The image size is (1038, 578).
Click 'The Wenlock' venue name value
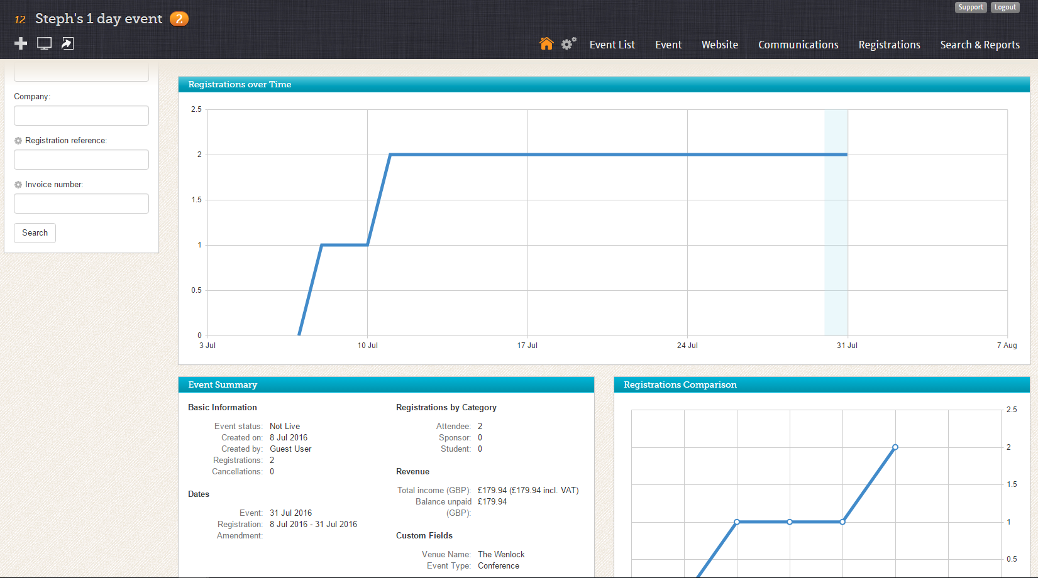point(501,555)
